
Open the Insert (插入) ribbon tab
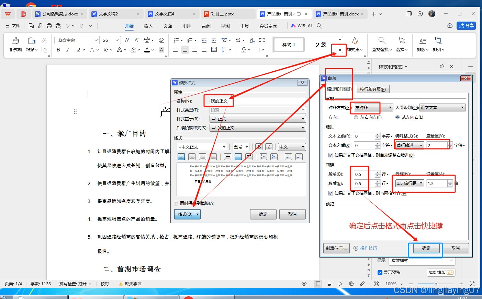coord(148,26)
